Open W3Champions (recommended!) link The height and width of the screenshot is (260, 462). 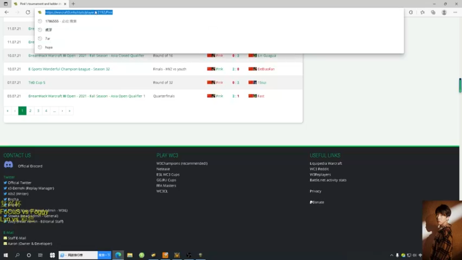point(182,164)
